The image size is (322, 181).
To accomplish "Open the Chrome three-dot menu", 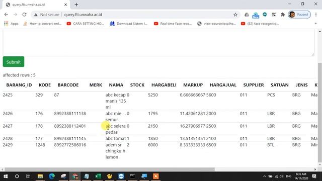I will coord(316,15).
